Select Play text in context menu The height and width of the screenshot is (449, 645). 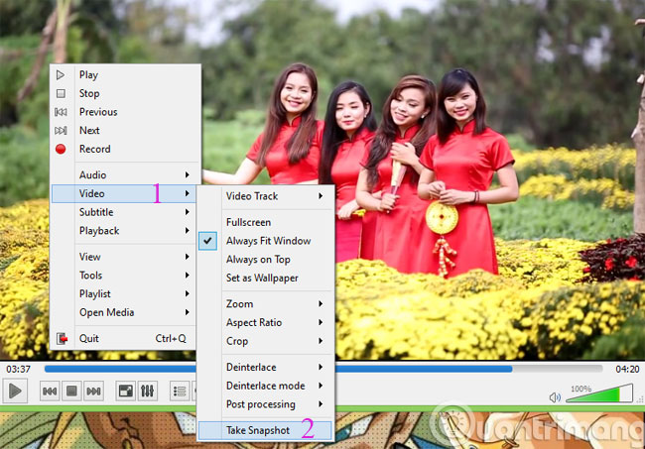pos(88,74)
